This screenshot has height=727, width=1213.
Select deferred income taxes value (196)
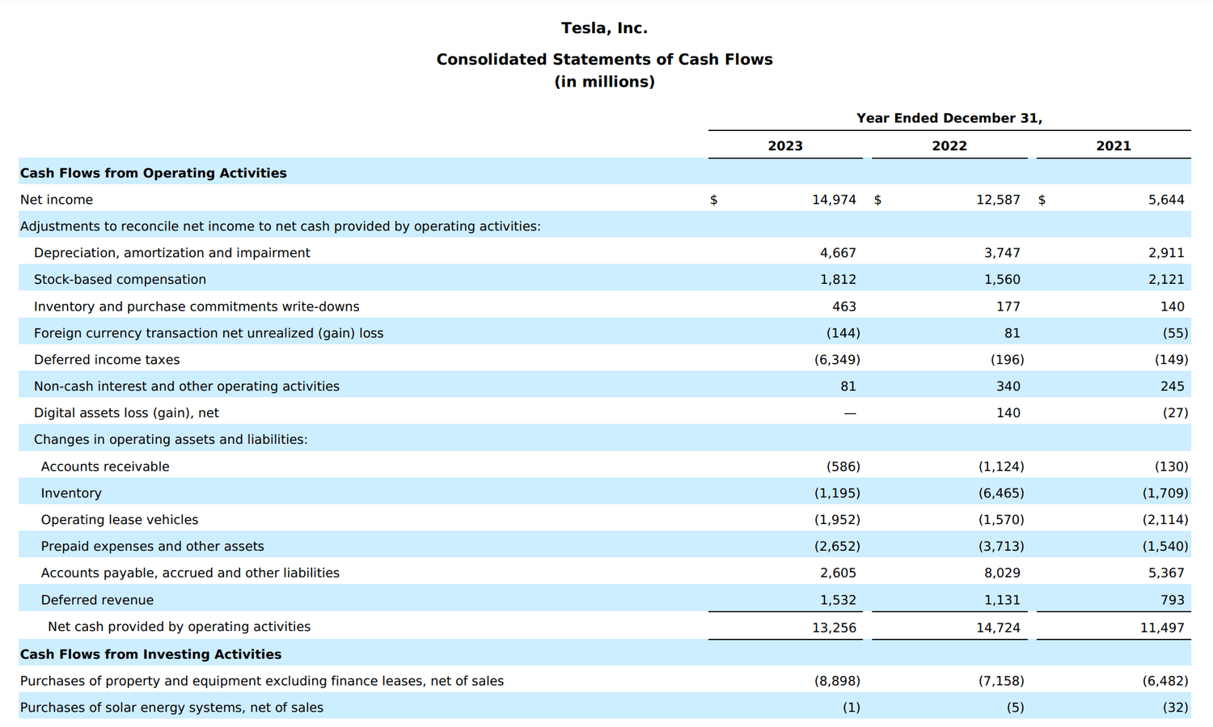tap(1008, 360)
